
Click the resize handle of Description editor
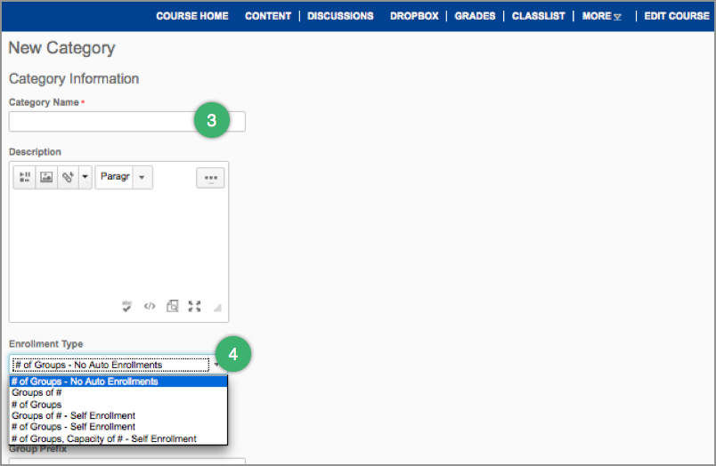[217, 308]
